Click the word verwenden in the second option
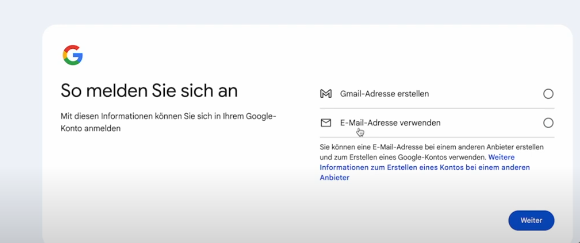The image size is (580, 243). [x=421, y=123]
